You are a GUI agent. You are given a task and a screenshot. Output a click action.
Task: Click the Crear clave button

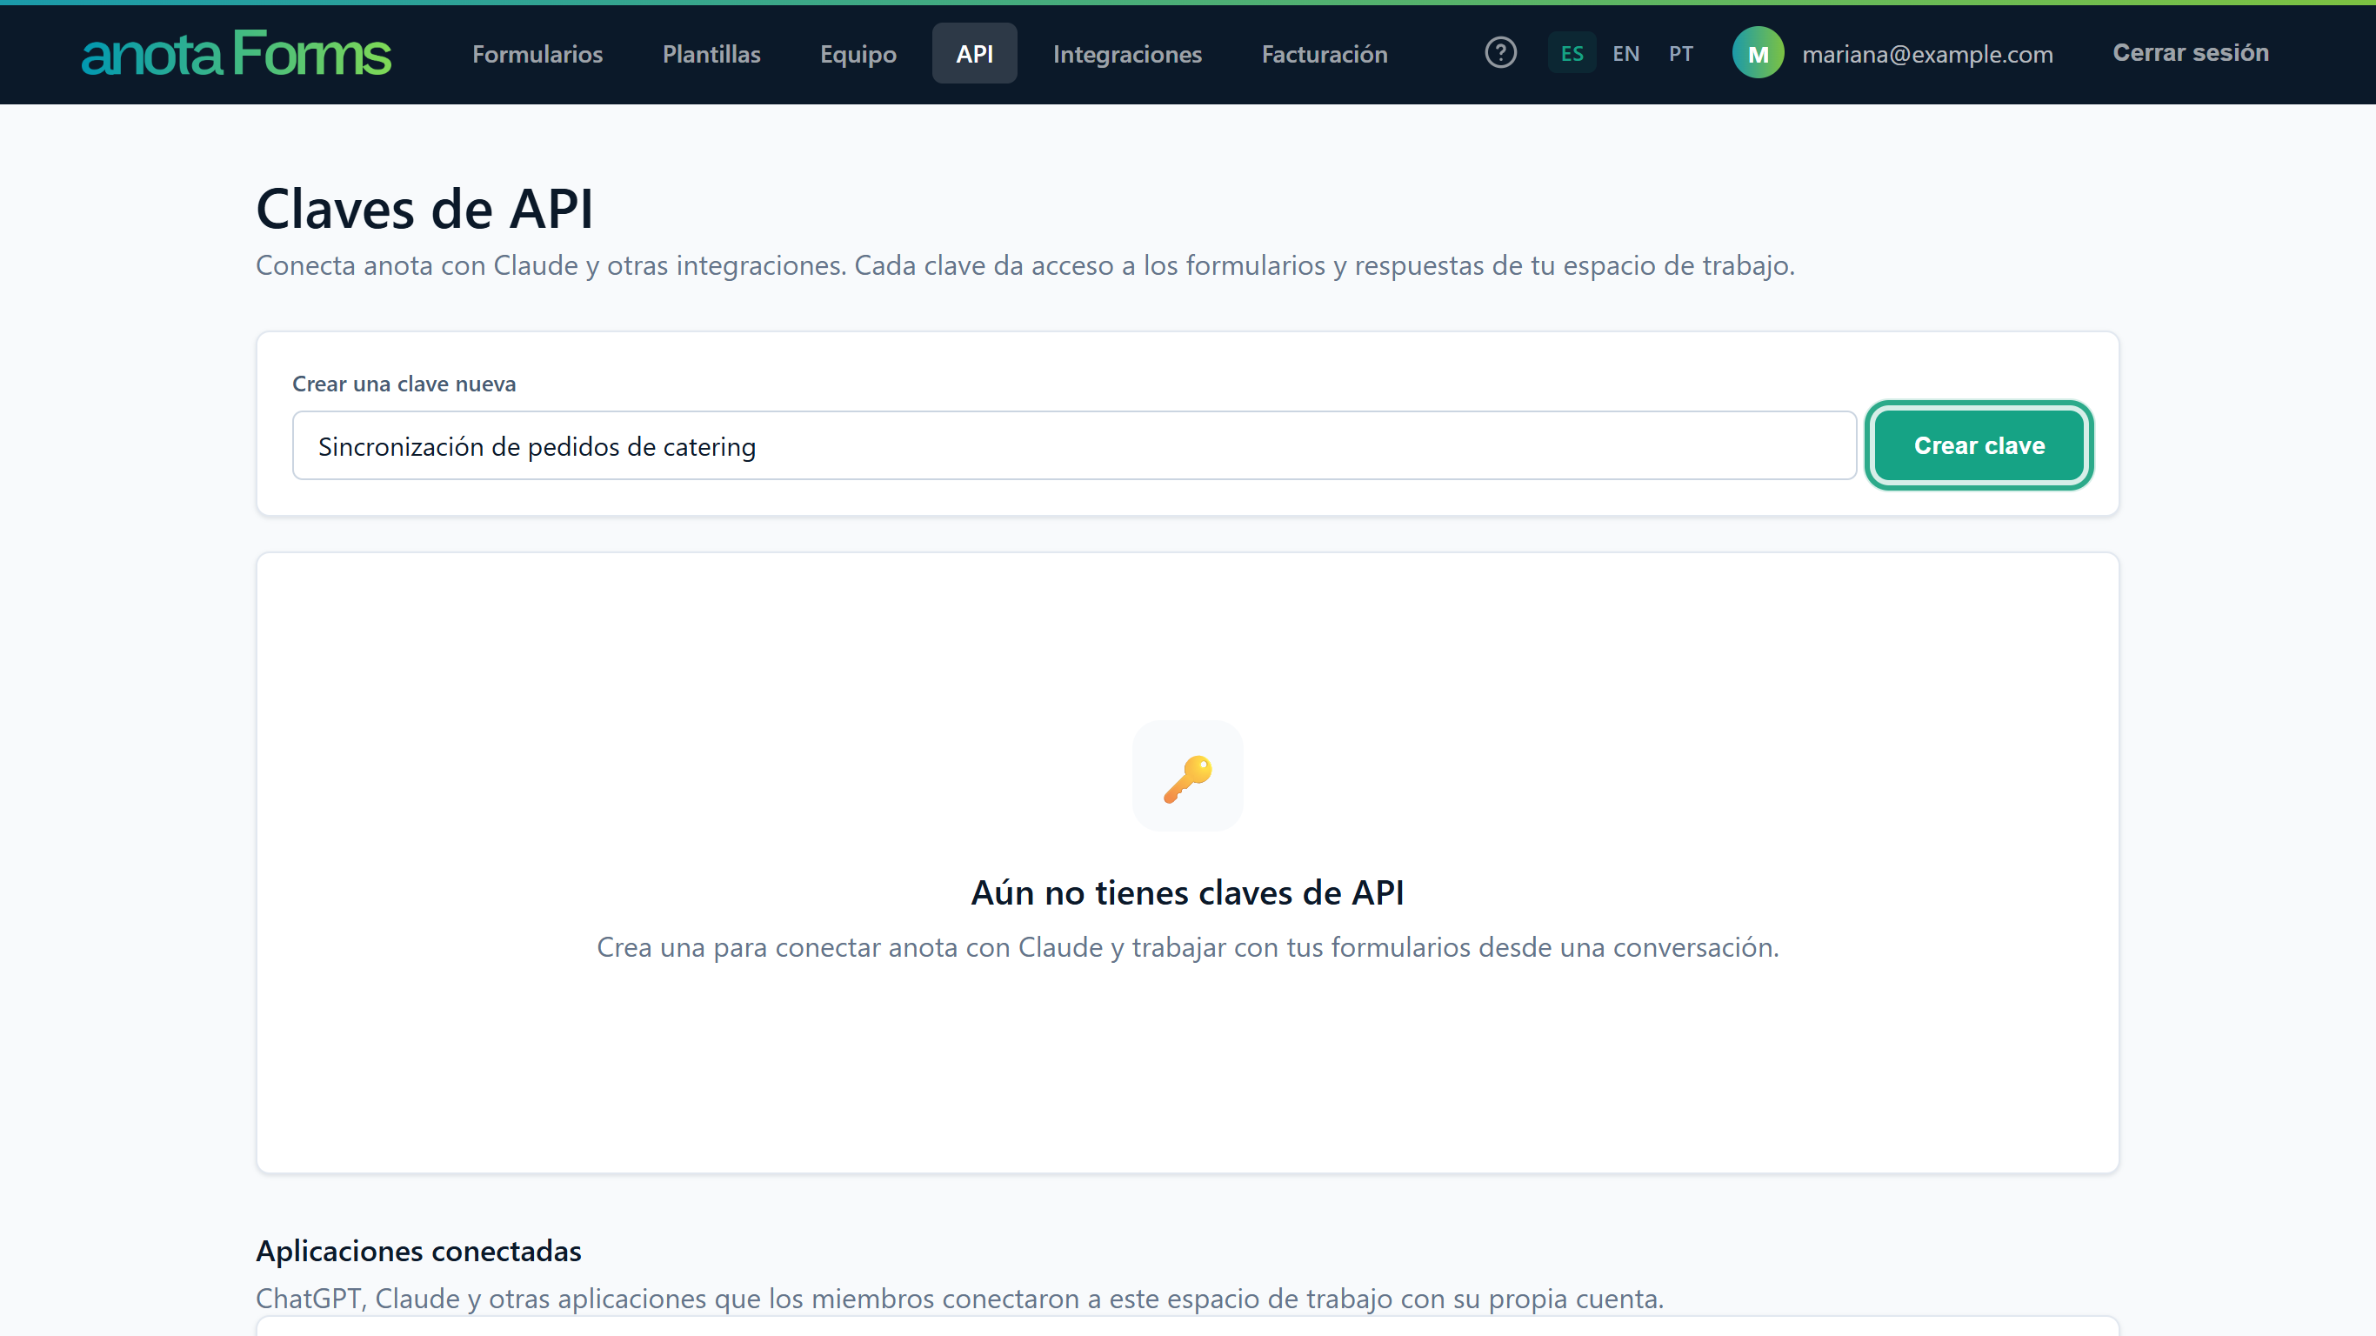click(1979, 445)
